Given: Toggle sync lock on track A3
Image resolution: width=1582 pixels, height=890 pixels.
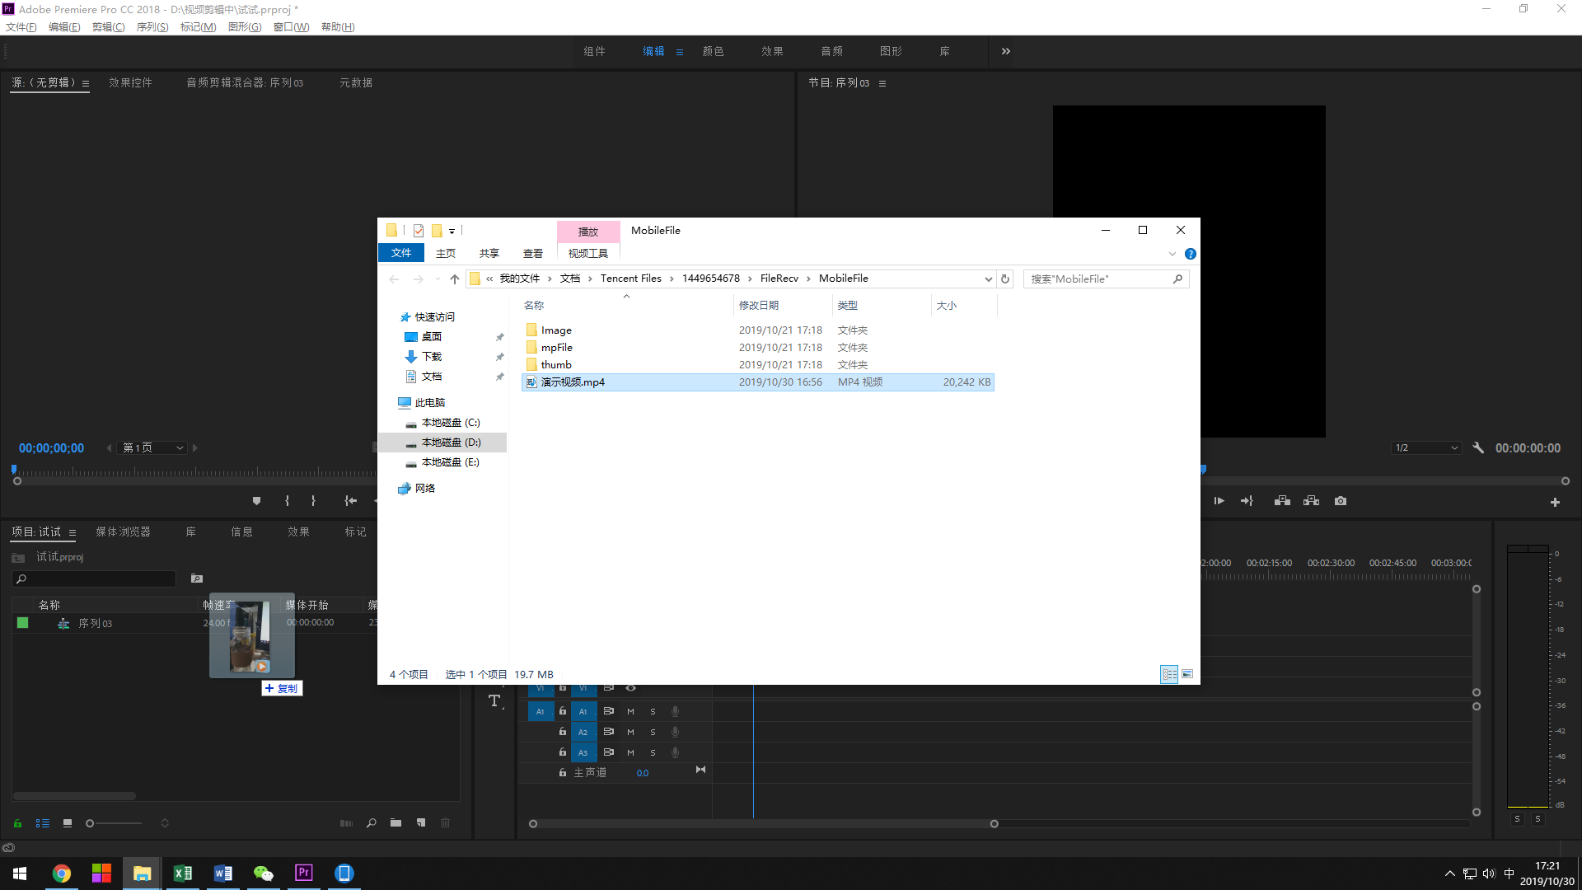Looking at the screenshot, I should click(609, 752).
